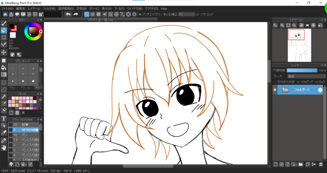Click the black foreground color swatch
The width and height of the screenshot is (327, 173).
pos(12,26)
